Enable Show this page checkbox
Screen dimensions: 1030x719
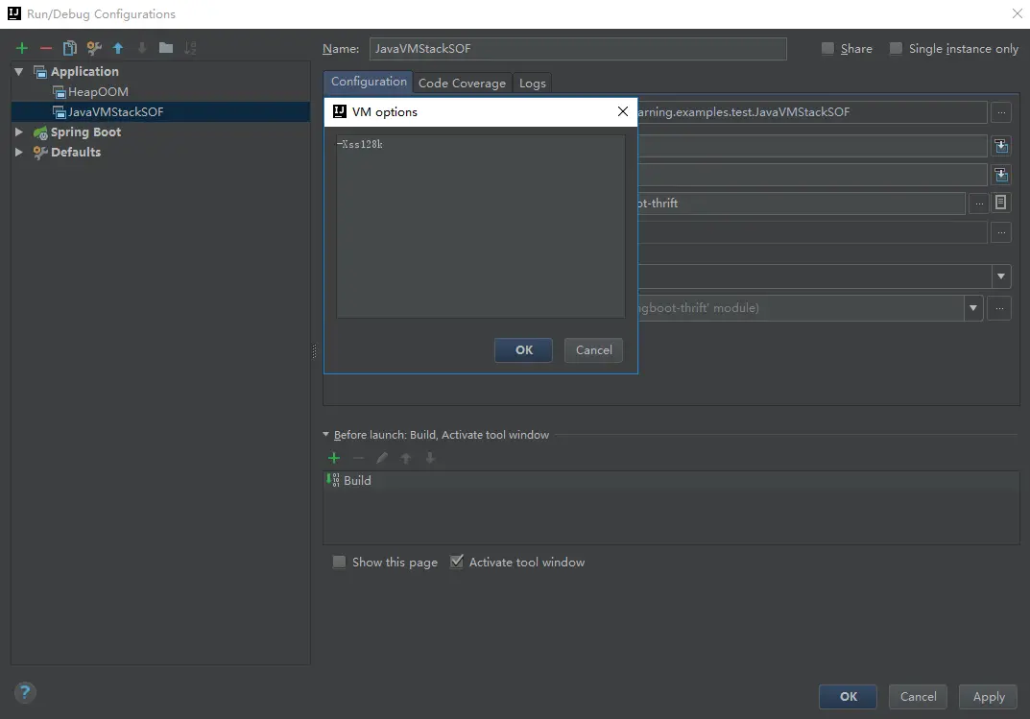(339, 563)
